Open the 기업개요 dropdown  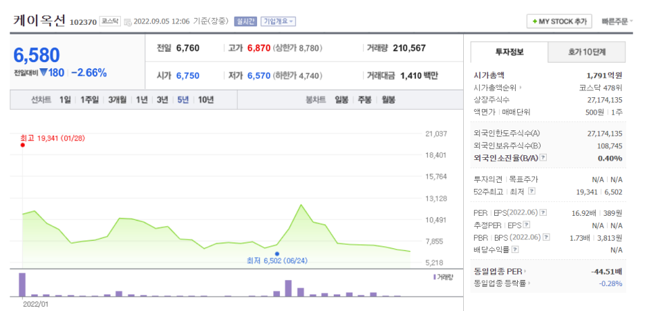coord(278,21)
